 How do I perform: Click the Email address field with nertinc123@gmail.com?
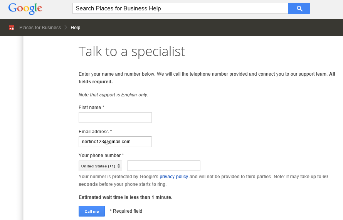click(115, 142)
